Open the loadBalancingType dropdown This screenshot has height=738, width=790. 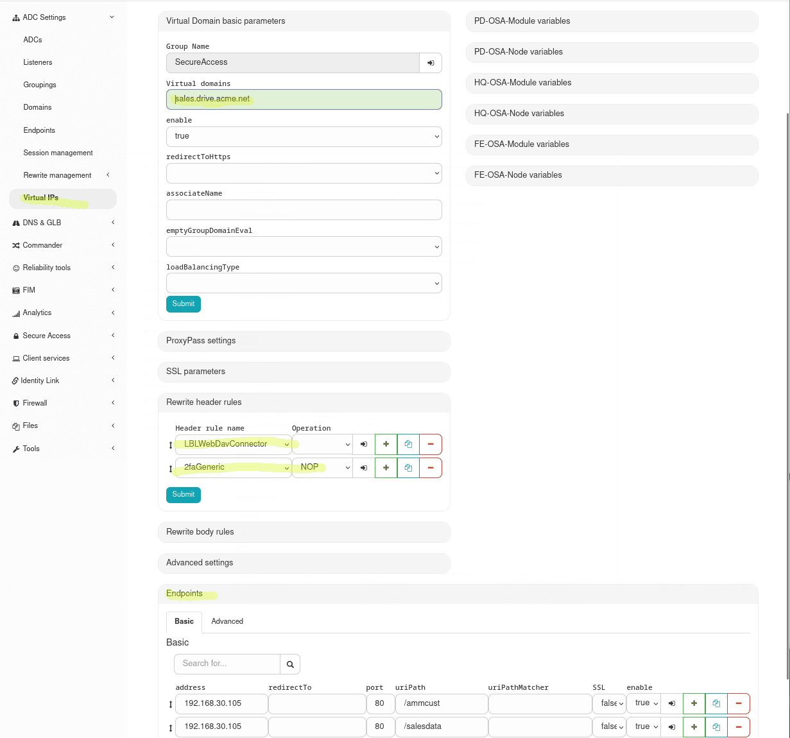pyautogui.click(x=304, y=283)
